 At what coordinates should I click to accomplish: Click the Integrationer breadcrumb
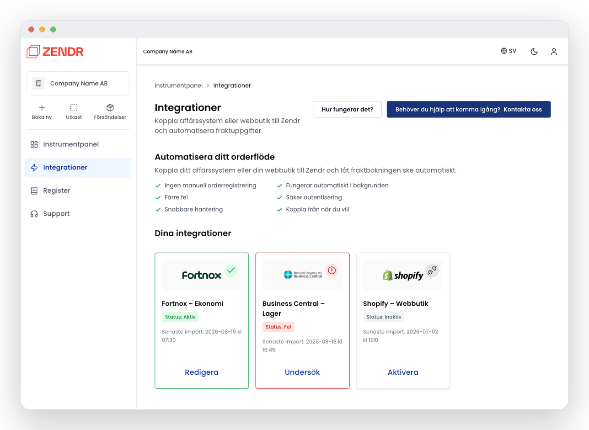pyautogui.click(x=232, y=85)
